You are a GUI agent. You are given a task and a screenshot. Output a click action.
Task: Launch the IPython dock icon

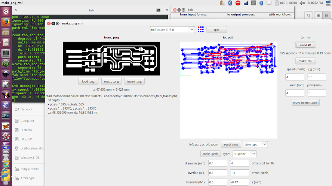click(6, 116)
